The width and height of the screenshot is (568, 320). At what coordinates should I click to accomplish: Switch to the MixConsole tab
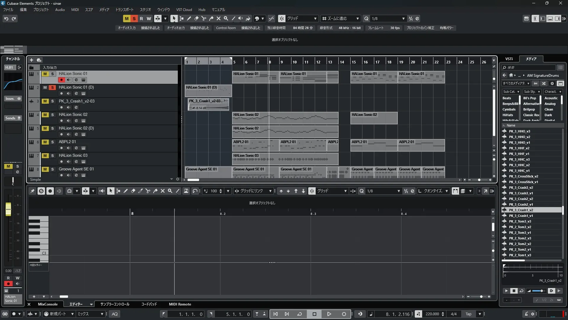pyautogui.click(x=48, y=304)
